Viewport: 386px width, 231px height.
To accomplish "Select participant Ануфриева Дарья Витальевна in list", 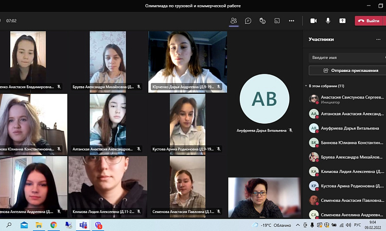I will coord(346,128).
